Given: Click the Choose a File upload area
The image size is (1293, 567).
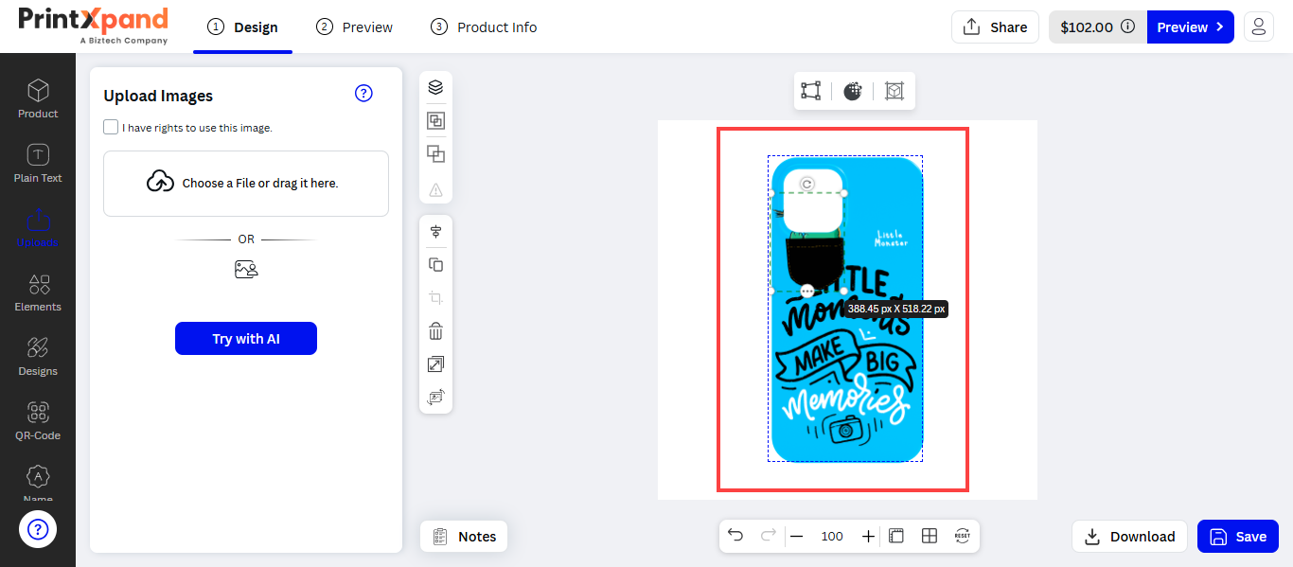Looking at the screenshot, I should click(246, 183).
